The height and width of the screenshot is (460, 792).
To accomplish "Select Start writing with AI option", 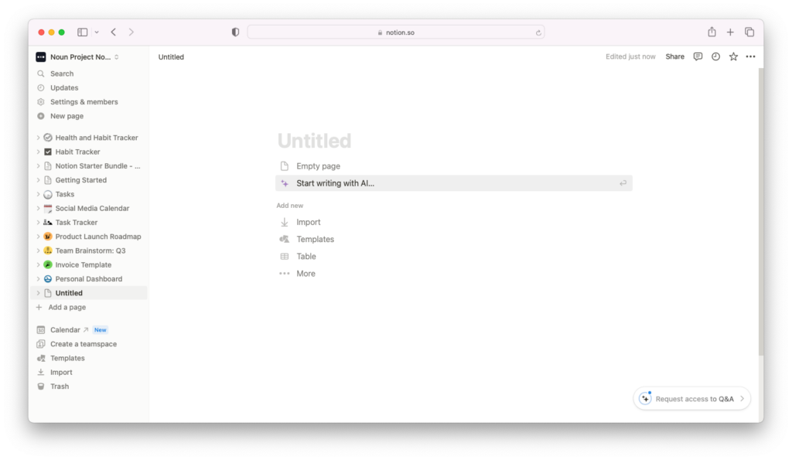I will pos(453,183).
